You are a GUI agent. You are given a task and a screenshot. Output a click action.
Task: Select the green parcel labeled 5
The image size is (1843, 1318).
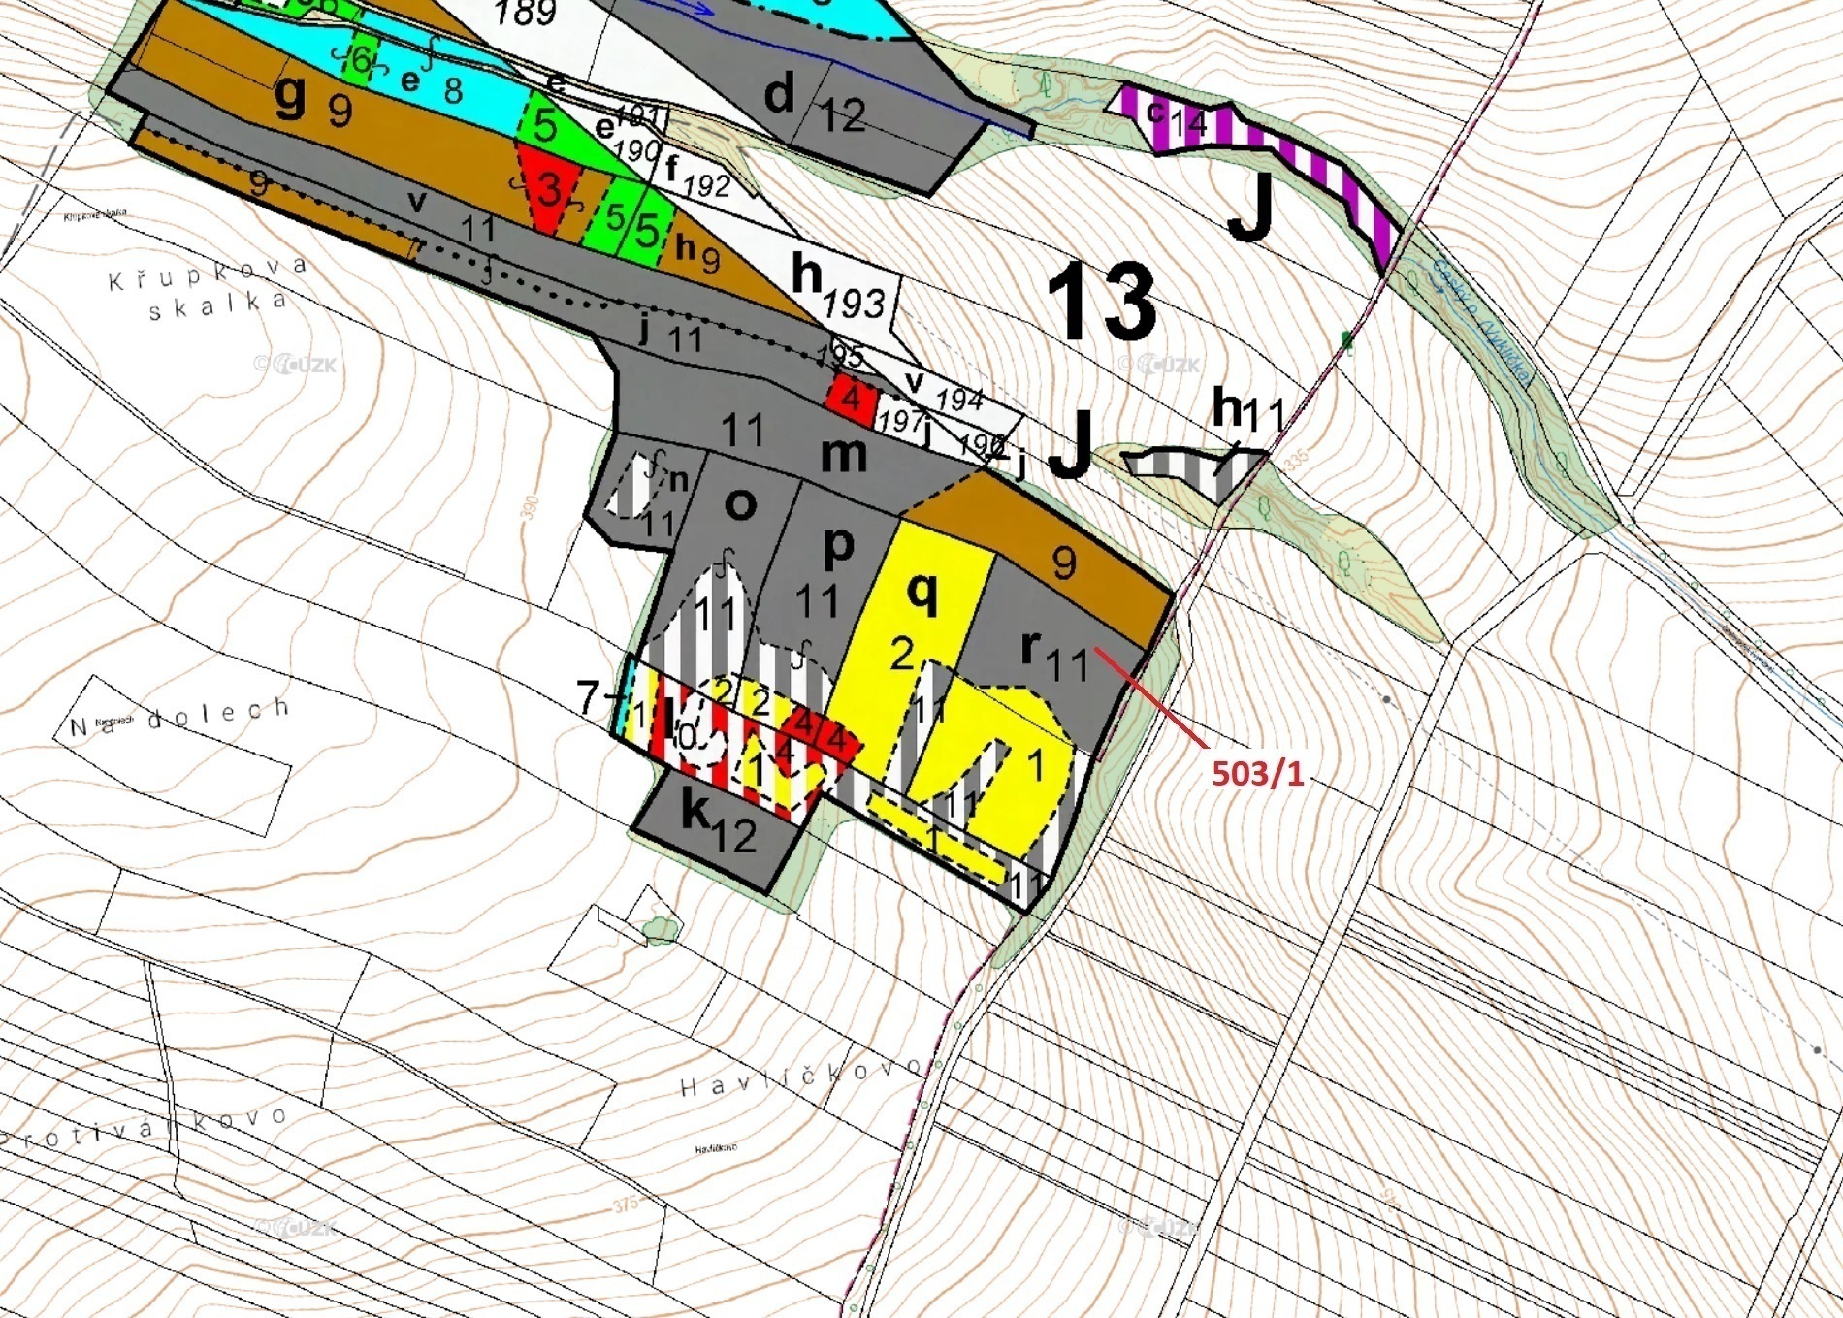tap(547, 126)
